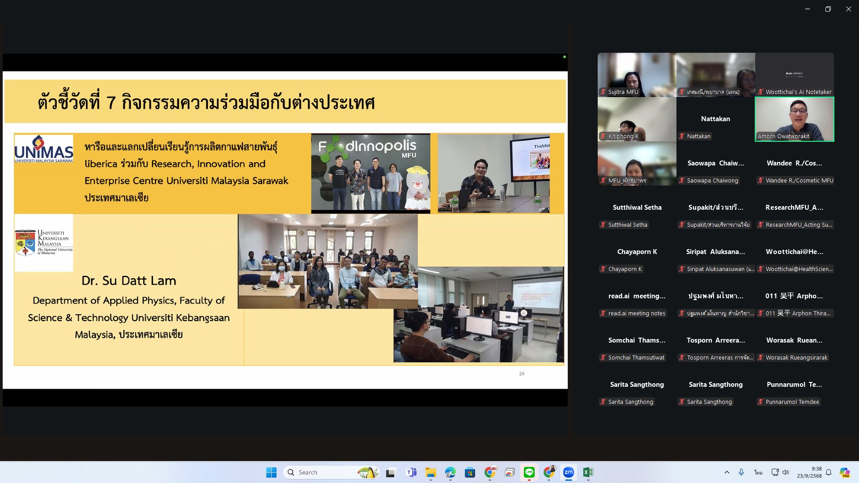This screenshot has width=859, height=483.
Task: Open LINE app from taskbar
Action: click(529, 472)
